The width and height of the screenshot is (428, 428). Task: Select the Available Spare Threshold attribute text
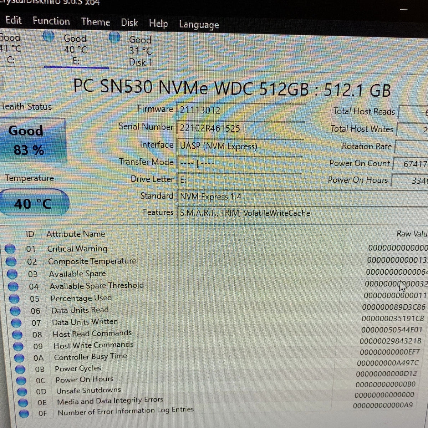(97, 286)
